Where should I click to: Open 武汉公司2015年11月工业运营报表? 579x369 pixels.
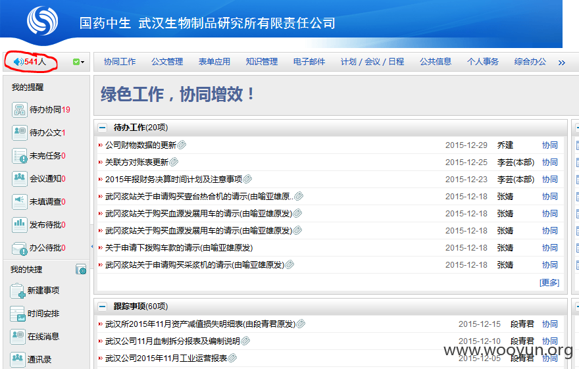point(166,358)
